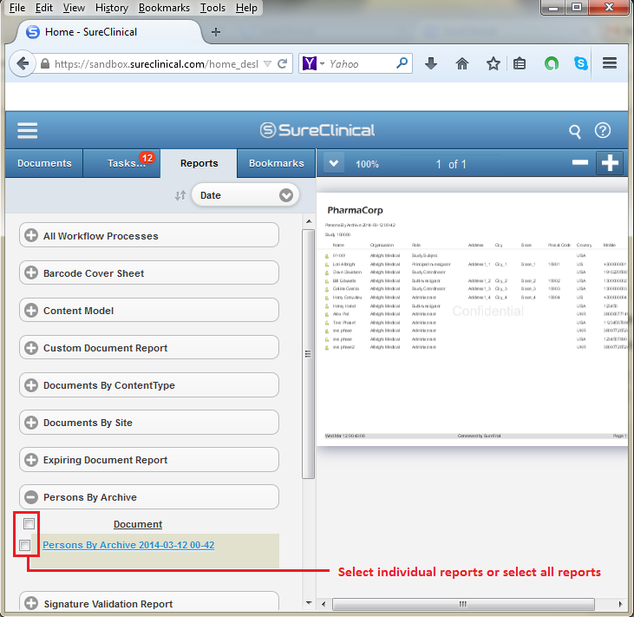Screen dimensions: 634x617
Task: Tick the select-all checkbox beside Document
Action: click(29, 524)
